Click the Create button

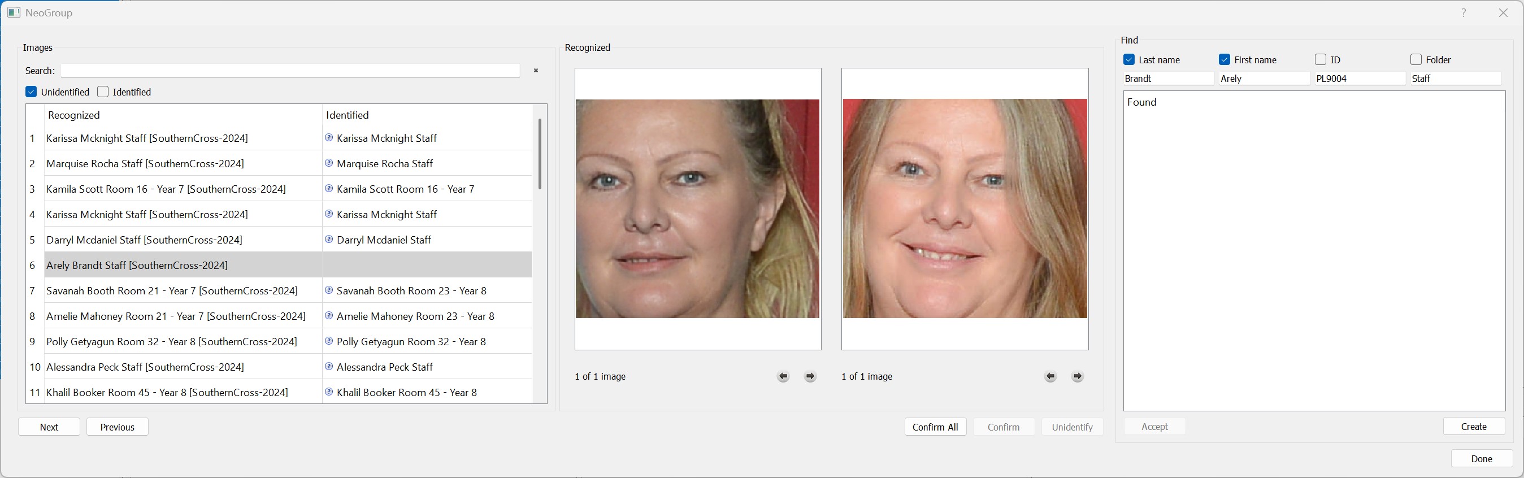pos(1474,426)
